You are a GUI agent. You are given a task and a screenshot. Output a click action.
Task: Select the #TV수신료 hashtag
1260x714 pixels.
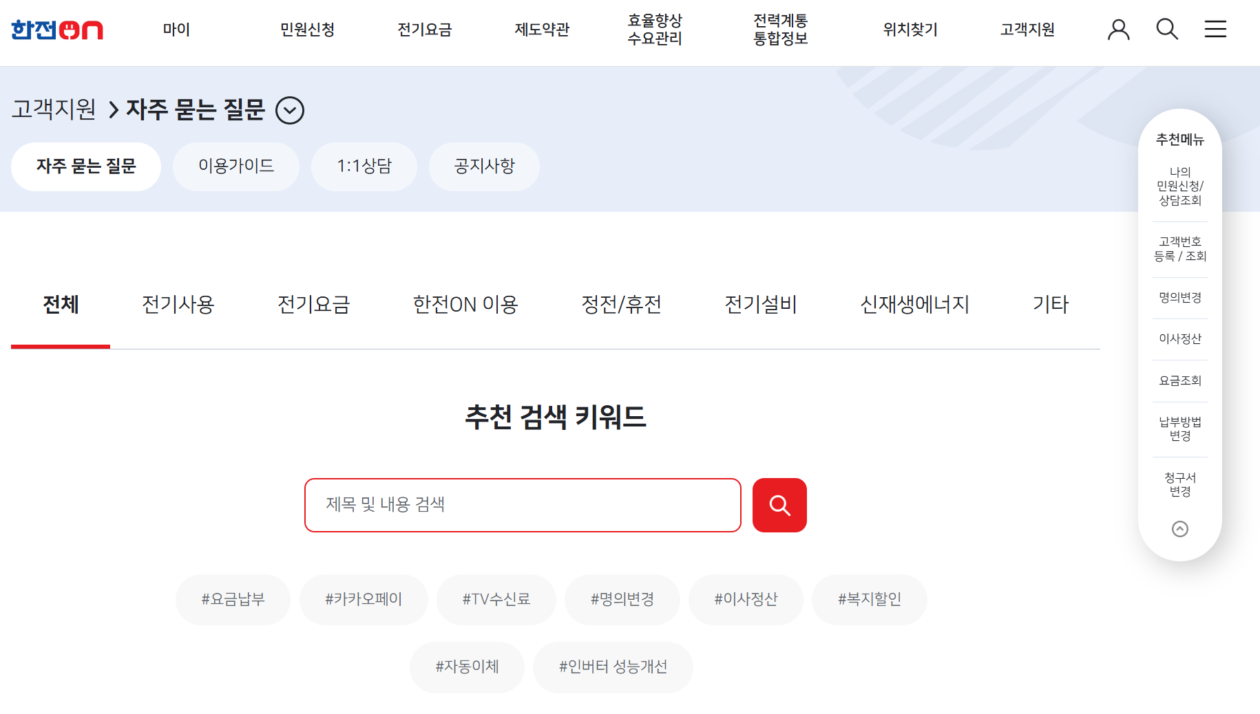496,598
